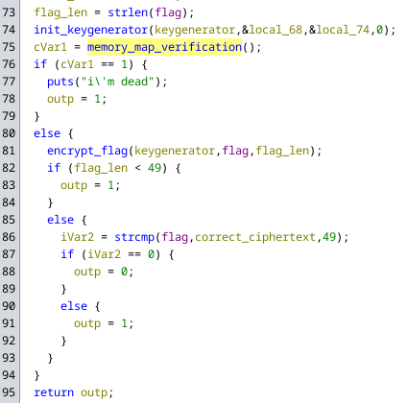
Task: Select the 49 constant on line 82
Action: coord(155,168)
